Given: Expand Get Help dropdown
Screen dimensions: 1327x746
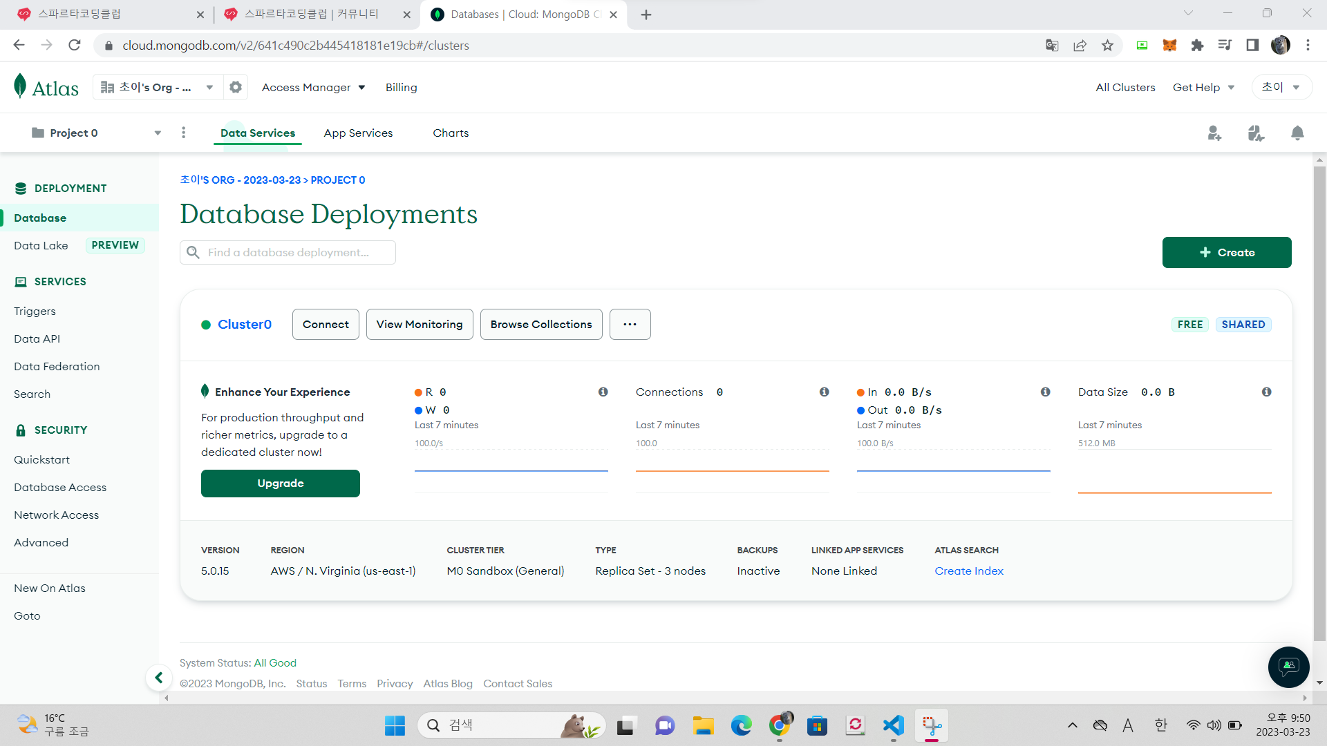Looking at the screenshot, I should click(x=1203, y=87).
